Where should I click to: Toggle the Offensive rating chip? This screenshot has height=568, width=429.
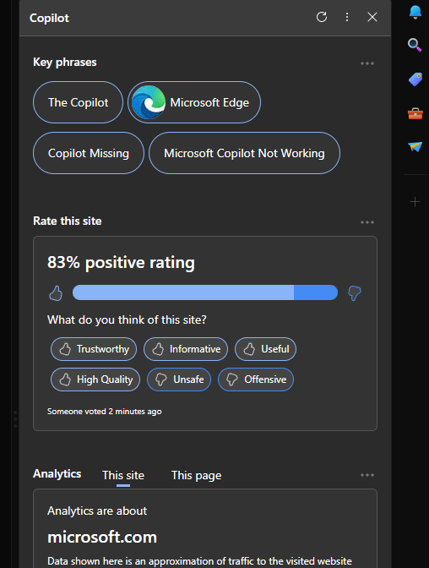pyautogui.click(x=256, y=380)
